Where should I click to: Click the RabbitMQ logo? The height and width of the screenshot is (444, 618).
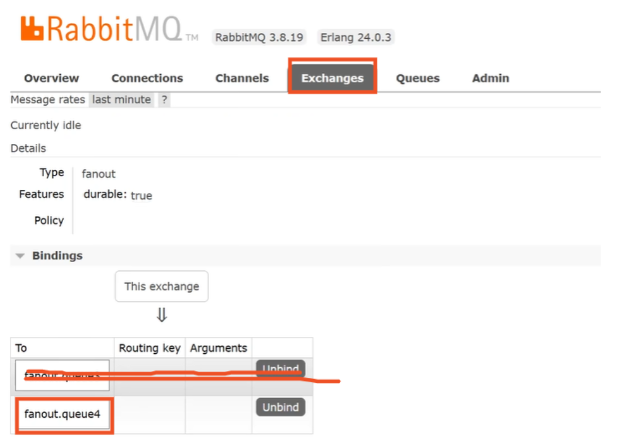[x=109, y=29]
